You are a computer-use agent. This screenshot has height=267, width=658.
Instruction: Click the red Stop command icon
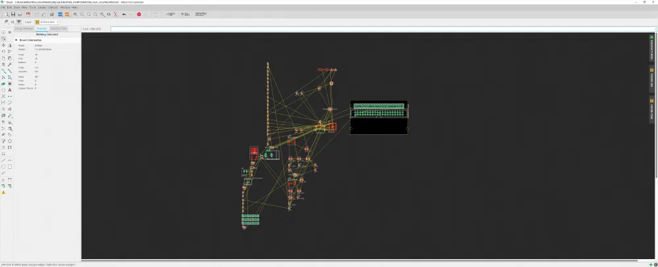click(139, 14)
